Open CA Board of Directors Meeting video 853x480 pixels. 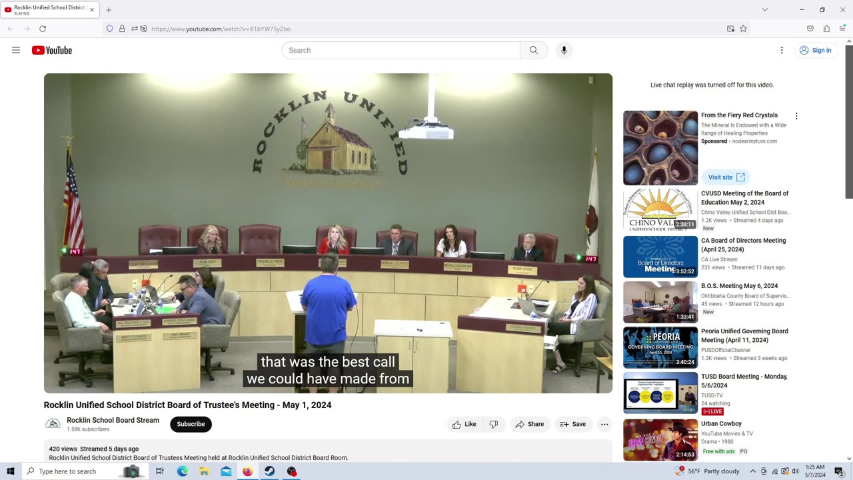(x=743, y=245)
